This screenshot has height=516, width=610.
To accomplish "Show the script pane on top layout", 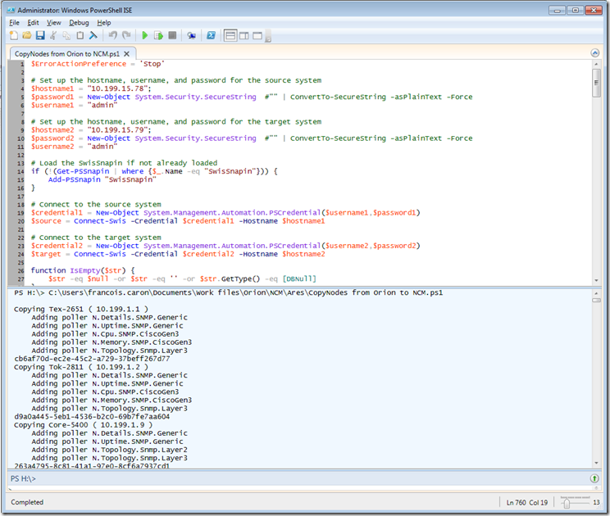I will click(x=230, y=36).
